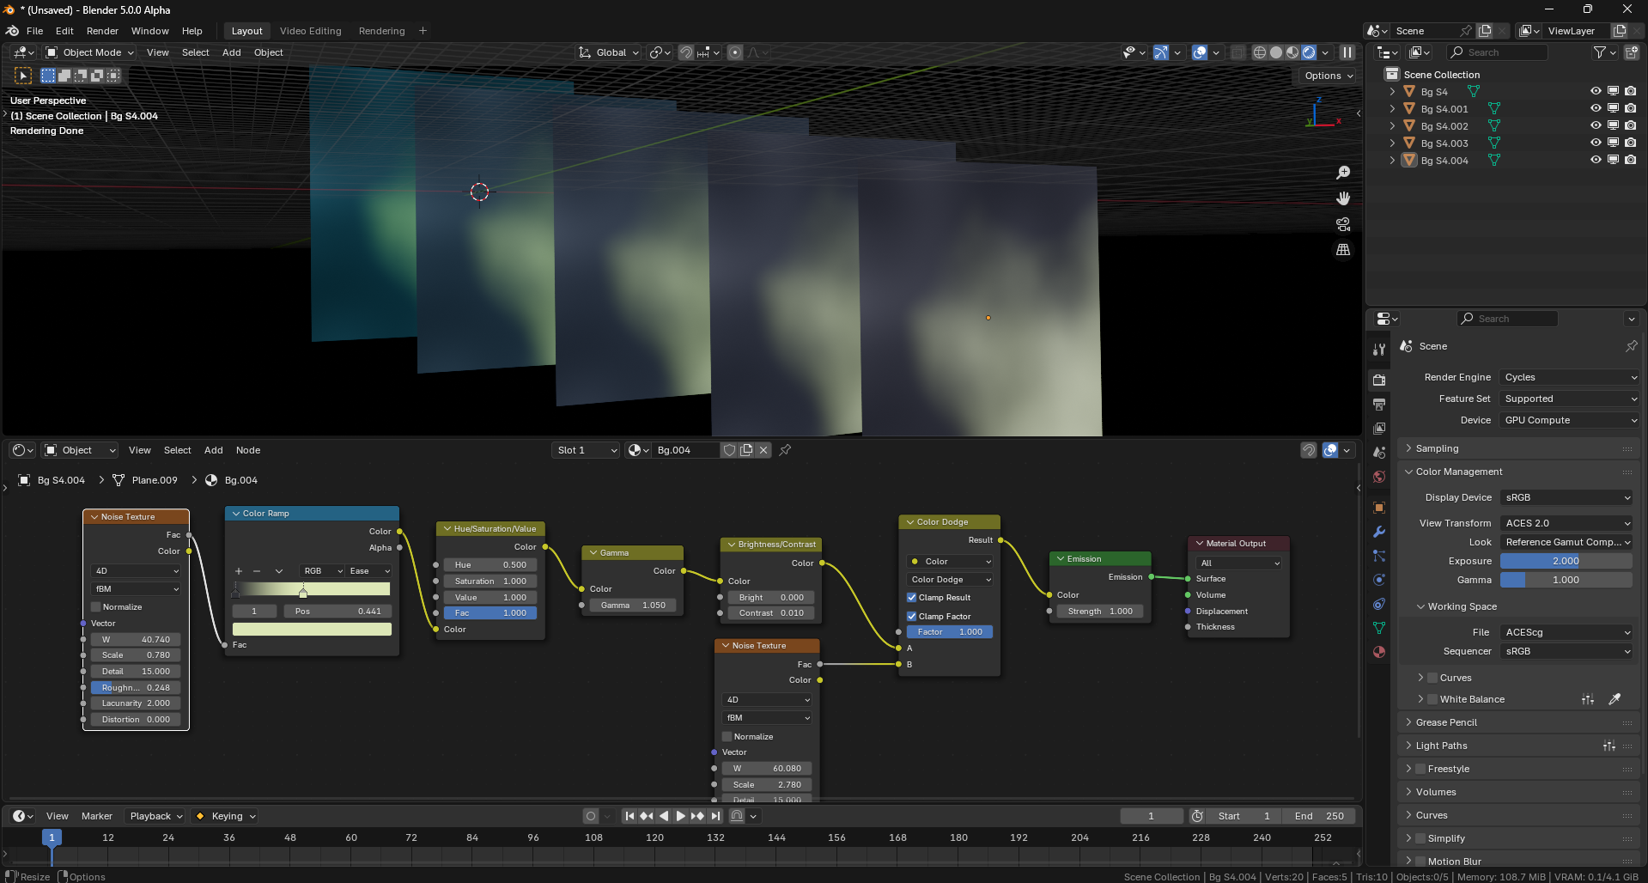
Task: Pin the node editor material
Action: coord(785,450)
